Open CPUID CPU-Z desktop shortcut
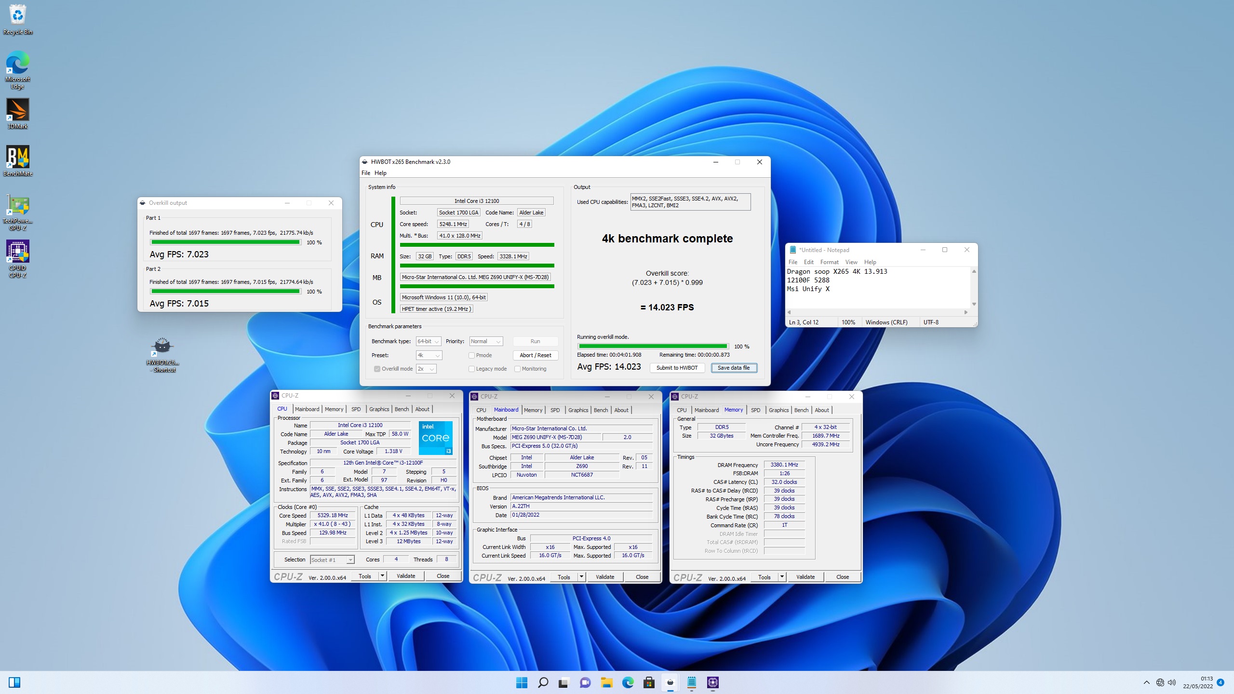This screenshot has width=1234, height=694. pyautogui.click(x=18, y=259)
